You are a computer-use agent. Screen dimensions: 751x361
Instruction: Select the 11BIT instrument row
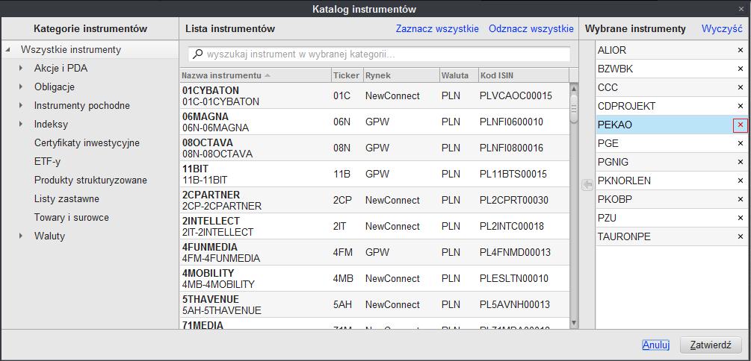(374, 174)
